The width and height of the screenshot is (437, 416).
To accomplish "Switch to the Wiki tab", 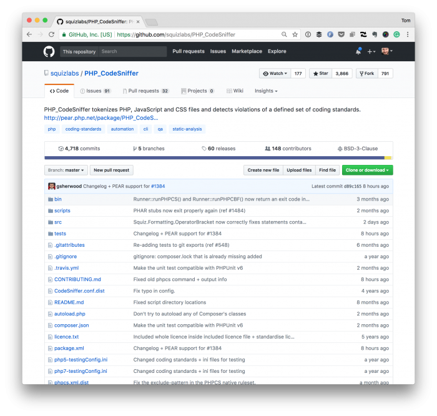I will coord(235,91).
